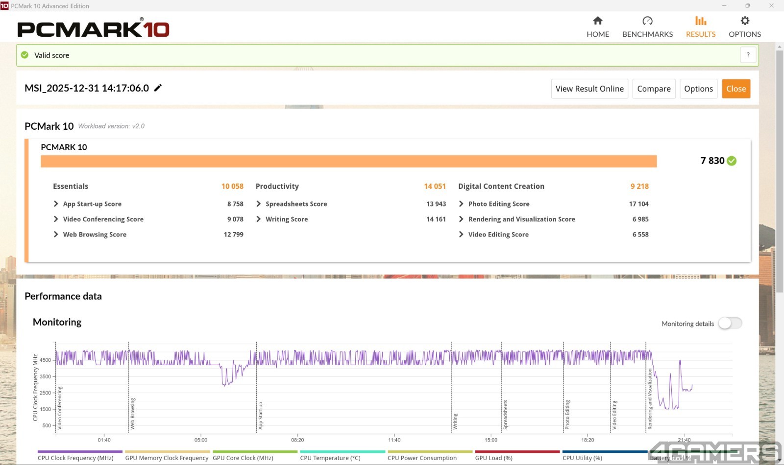Image resolution: width=784 pixels, height=465 pixels.
Task: Expand the Spreadsheets Score row
Action: [x=259, y=204]
